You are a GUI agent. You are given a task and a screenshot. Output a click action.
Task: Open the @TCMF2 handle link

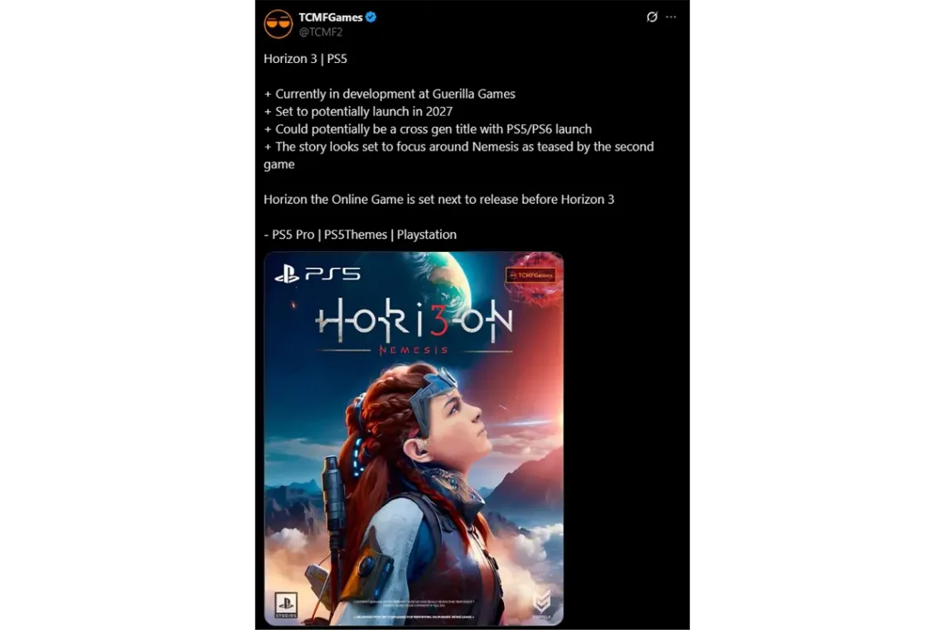321,32
